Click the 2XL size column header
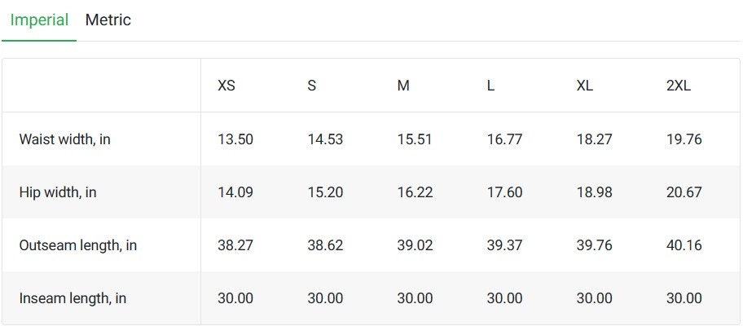 (679, 86)
